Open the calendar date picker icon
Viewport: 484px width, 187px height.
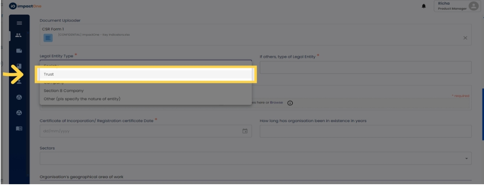click(x=245, y=131)
